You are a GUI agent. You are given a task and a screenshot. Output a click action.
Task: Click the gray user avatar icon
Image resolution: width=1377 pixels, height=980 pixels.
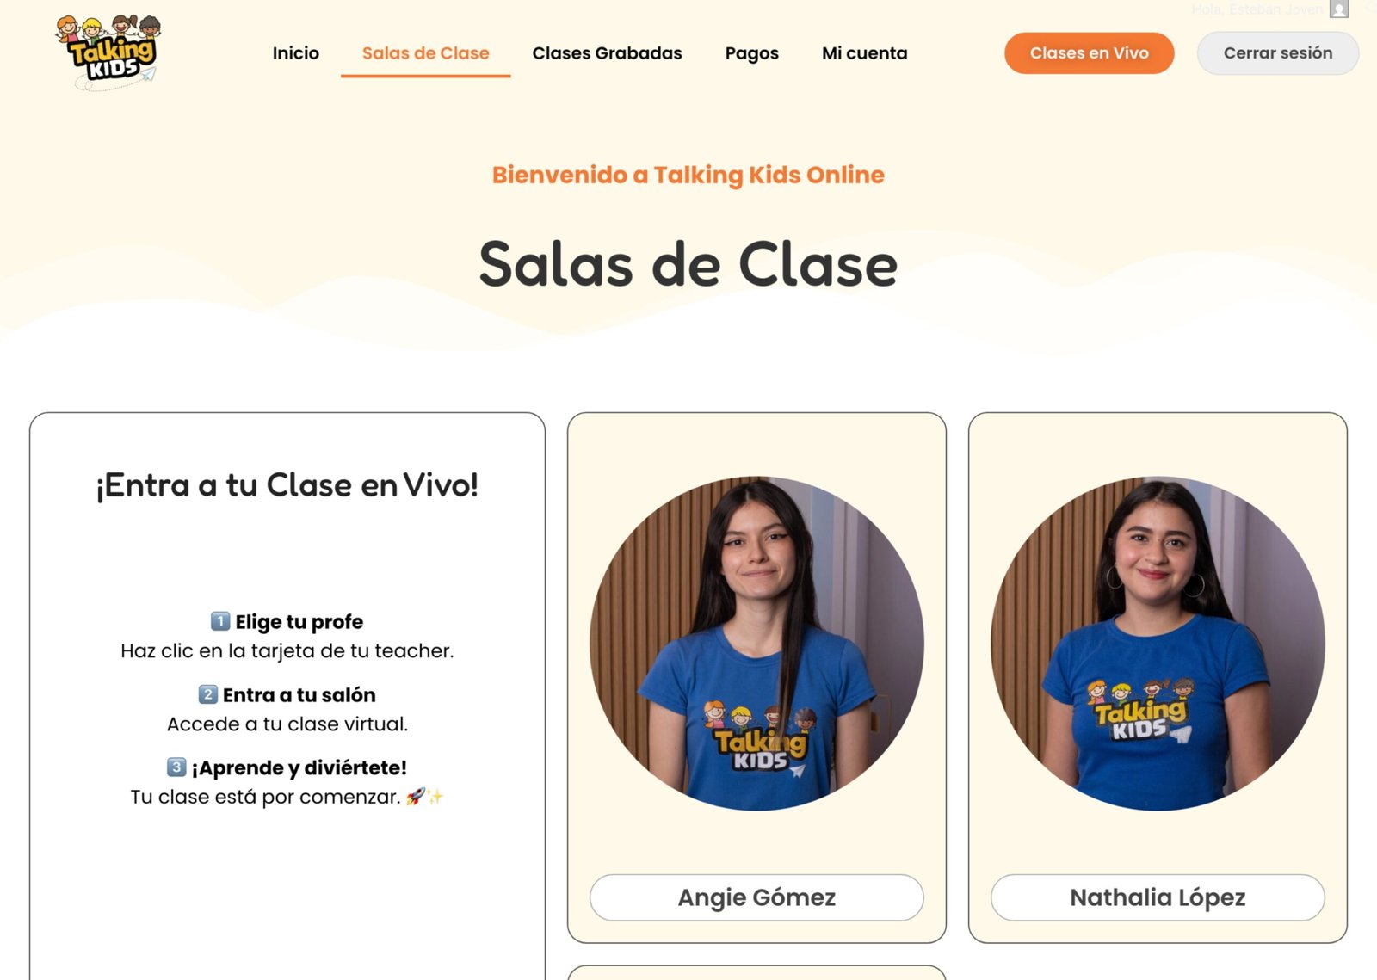tap(1339, 9)
